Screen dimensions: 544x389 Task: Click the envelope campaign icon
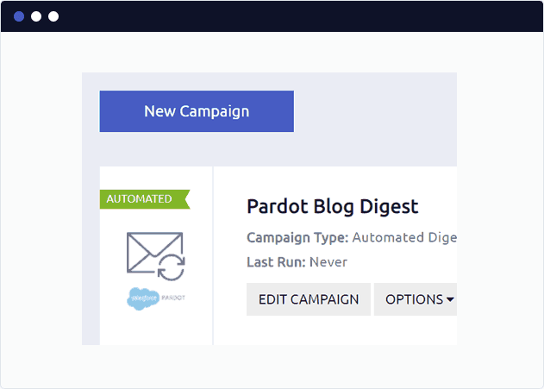[154, 252]
